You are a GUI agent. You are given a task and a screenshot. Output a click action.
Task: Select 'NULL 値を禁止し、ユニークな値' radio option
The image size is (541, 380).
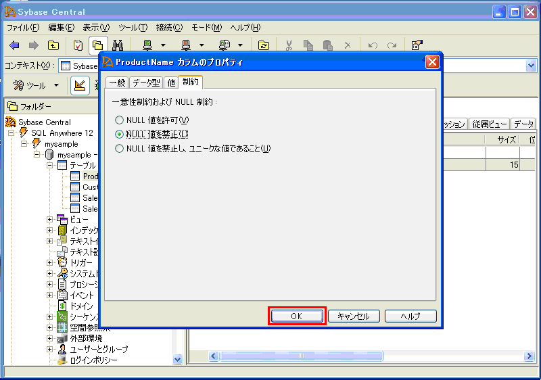(120, 149)
